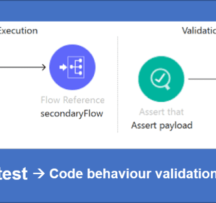Screen dimensions: 216x203
Task: Click blank blue area beneath the caption text
Action: click(x=108, y=192)
